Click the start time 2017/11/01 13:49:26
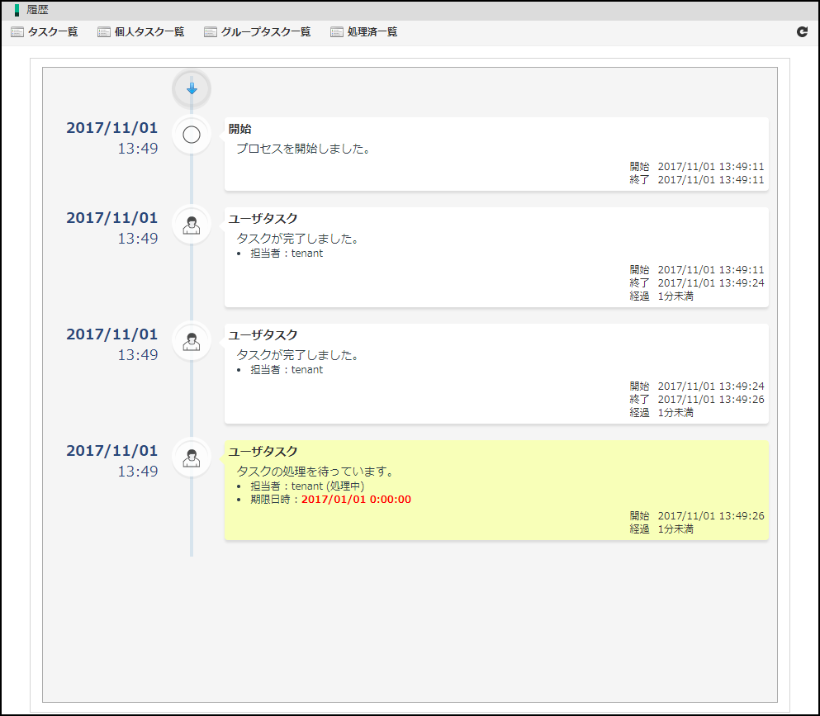This screenshot has width=820, height=716. point(711,515)
